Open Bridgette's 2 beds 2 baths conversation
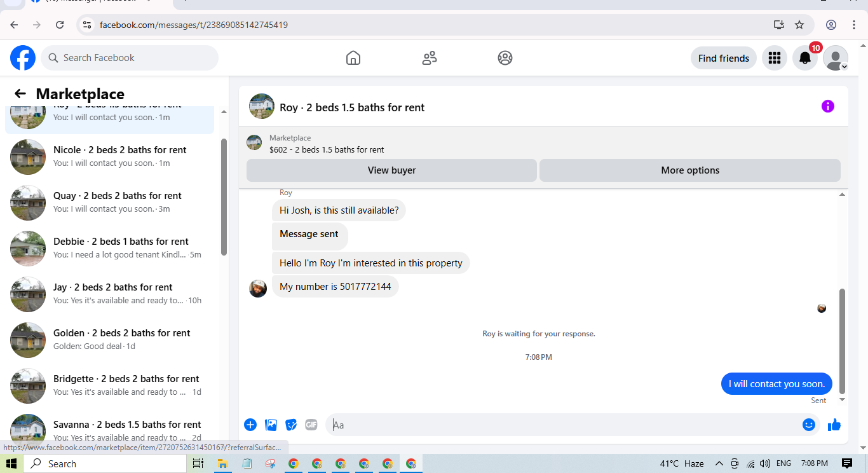Screen dimensions: 868x473 (x=110, y=385)
